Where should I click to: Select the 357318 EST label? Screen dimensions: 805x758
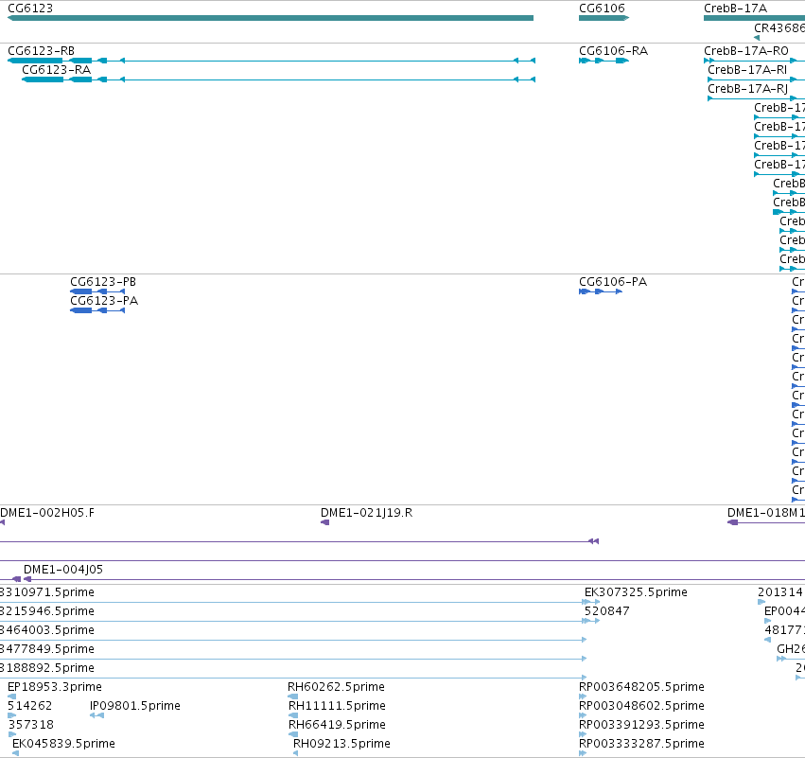tap(31, 725)
